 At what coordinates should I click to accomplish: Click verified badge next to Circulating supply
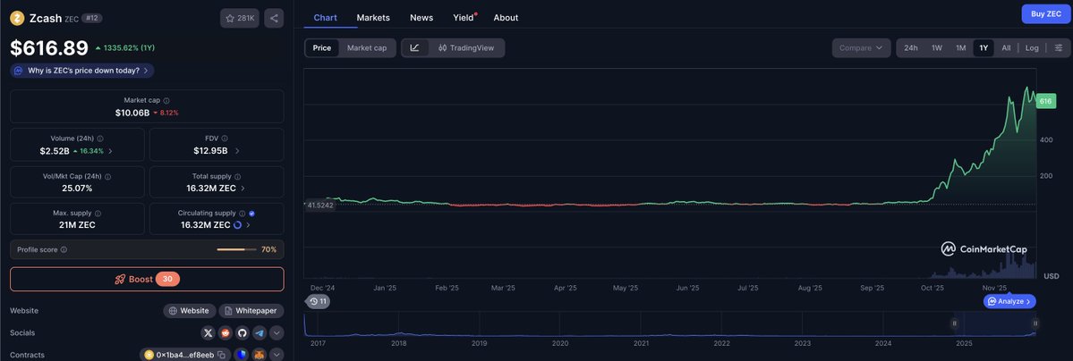click(x=251, y=214)
